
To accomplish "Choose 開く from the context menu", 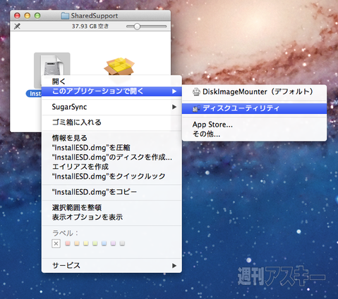I will pos(111,81).
